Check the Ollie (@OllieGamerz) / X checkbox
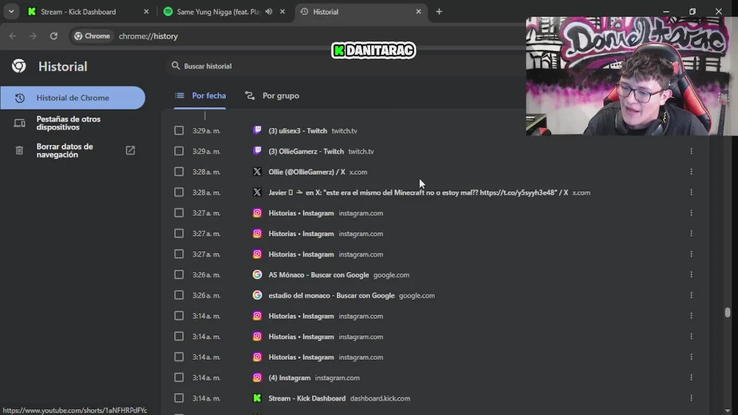The height and width of the screenshot is (415, 738). pos(179,172)
